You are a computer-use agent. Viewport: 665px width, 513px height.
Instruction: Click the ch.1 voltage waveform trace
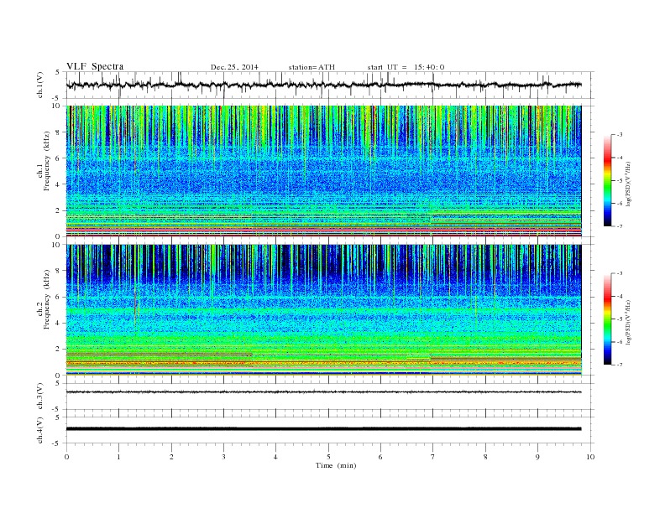tap(323, 85)
